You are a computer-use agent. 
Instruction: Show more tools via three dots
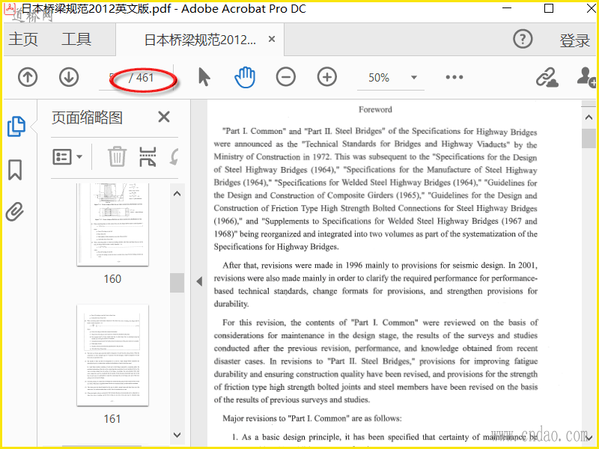[454, 77]
